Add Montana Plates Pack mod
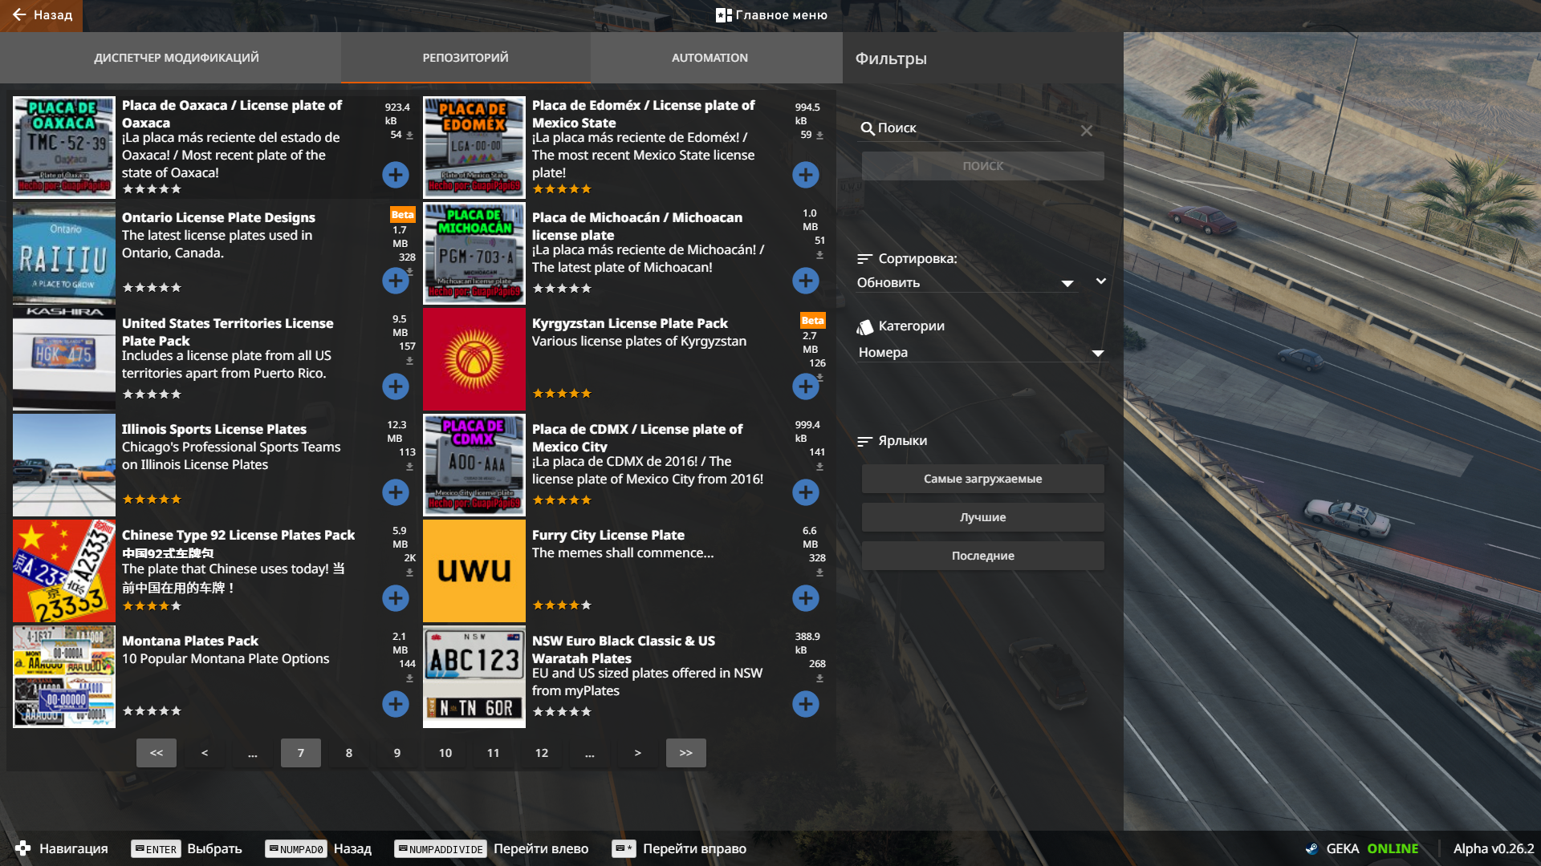Screen dimensions: 1541x866 [x=395, y=704]
